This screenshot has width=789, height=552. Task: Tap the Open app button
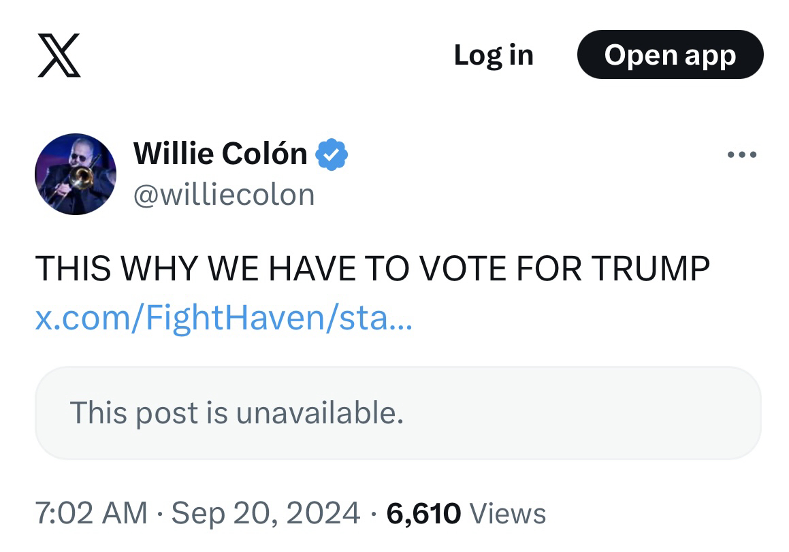[670, 55]
